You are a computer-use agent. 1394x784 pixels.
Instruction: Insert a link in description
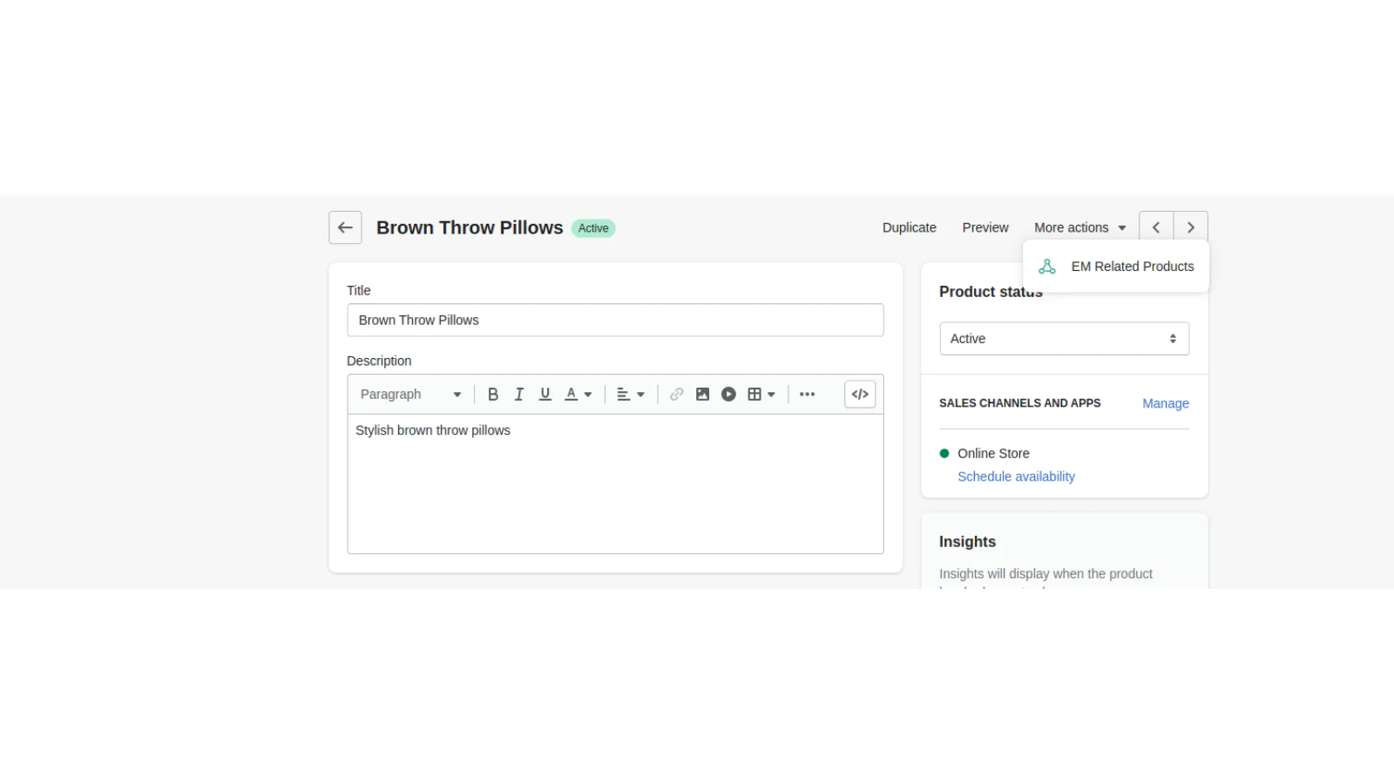pos(676,395)
